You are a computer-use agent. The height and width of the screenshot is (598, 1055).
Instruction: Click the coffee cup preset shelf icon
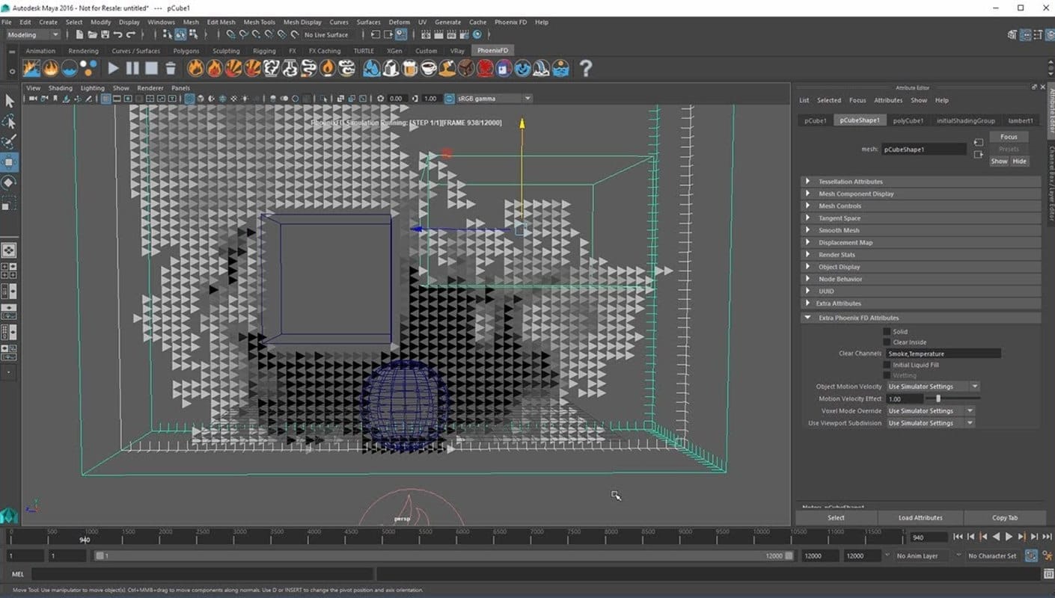click(429, 69)
